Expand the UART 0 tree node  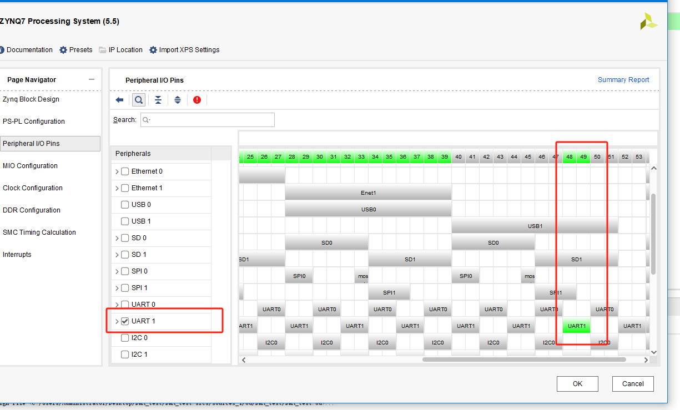click(x=117, y=305)
